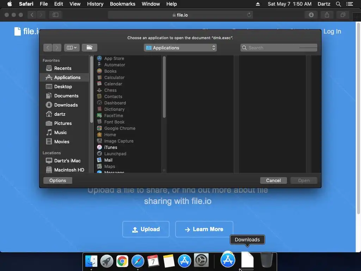Open the Window menu
The image size is (361, 271).
[x=151, y=4]
